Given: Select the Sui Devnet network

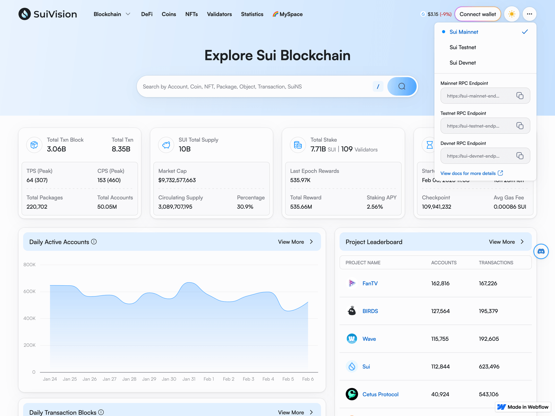Looking at the screenshot, I should 485,63.
